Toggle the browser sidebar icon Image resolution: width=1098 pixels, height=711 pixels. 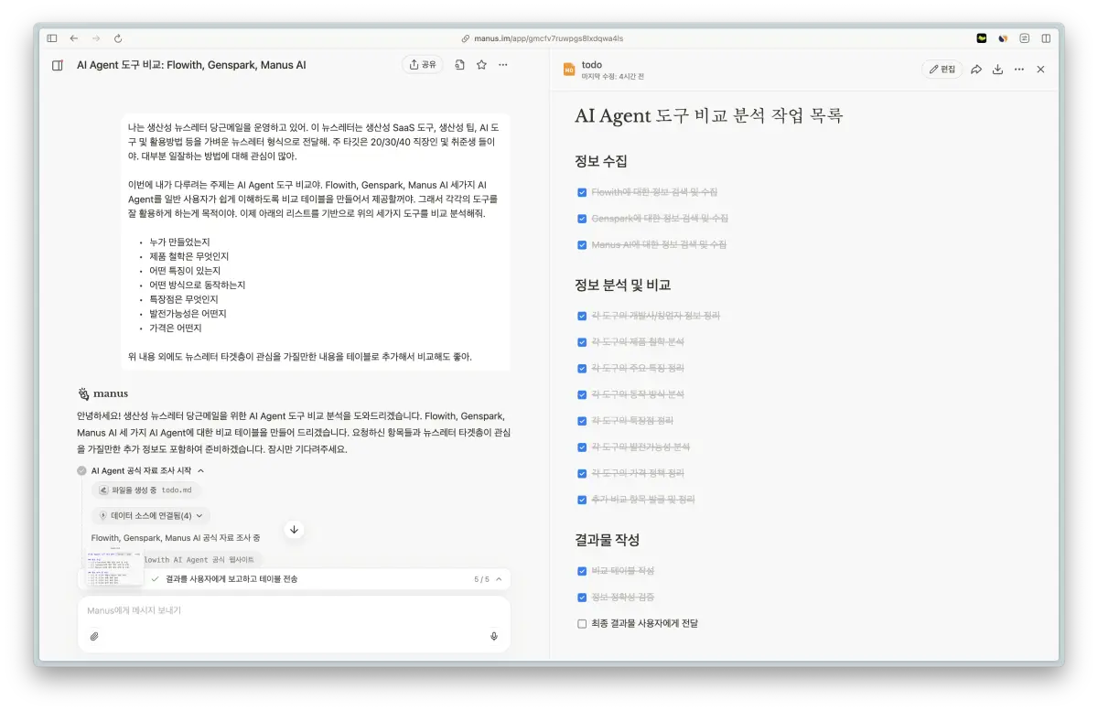52,38
